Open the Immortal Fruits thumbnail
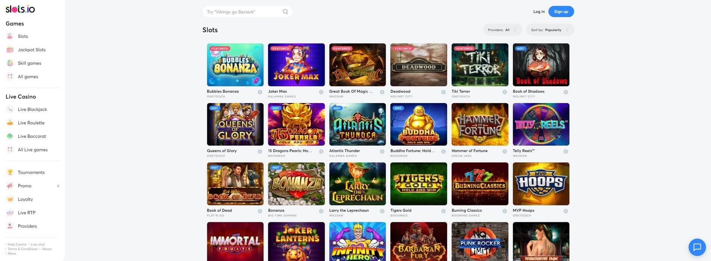The height and width of the screenshot is (261, 711). [x=235, y=242]
